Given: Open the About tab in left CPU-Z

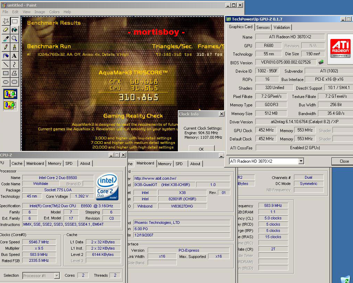Looking at the screenshot, I should (x=85, y=163).
